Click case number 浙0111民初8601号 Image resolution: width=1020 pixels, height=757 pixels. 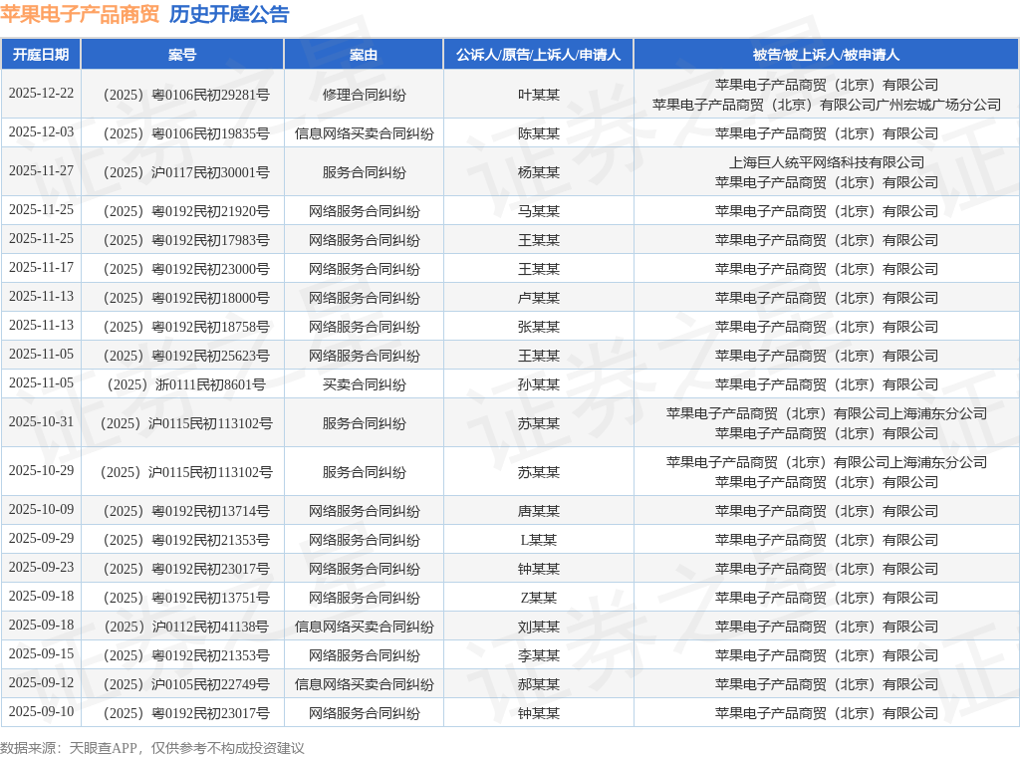tap(186, 385)
